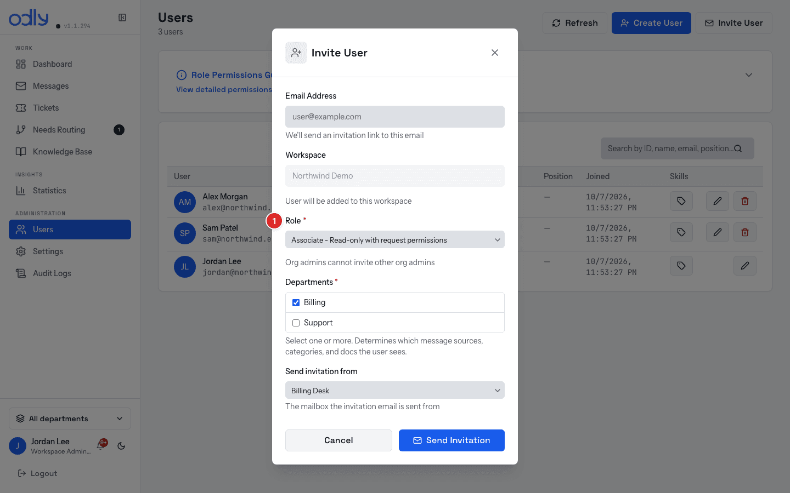Edit Jordan Lee with pencil icon
The width and height of the screenshot is (790, 493).
(x=745, y=266)
